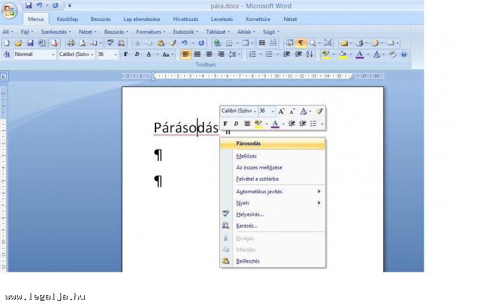The width and height of the screenshot is (478, 304).
Task: Click the Open folder icon in toolbar
Action: click(x=18, y=43)
